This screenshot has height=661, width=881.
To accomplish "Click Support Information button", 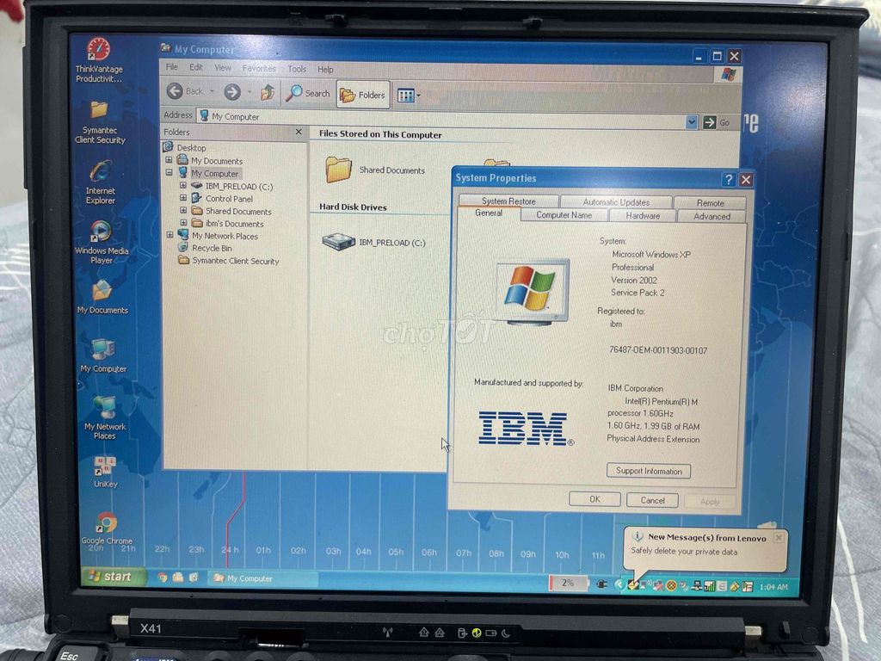I will [649, 471].
